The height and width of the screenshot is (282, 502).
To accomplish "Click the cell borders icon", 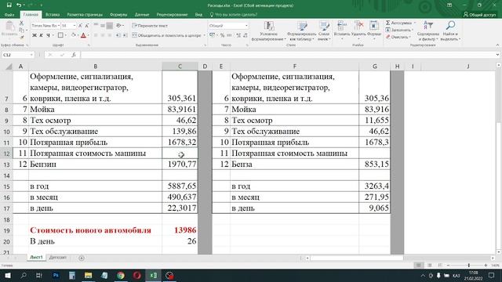I will 60,35.
